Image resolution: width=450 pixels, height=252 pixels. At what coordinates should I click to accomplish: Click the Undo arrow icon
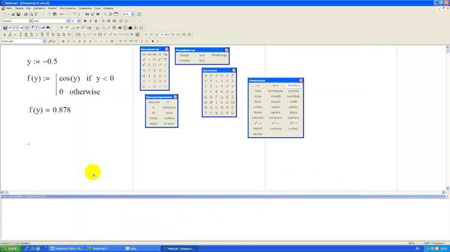tap(62, 14)
